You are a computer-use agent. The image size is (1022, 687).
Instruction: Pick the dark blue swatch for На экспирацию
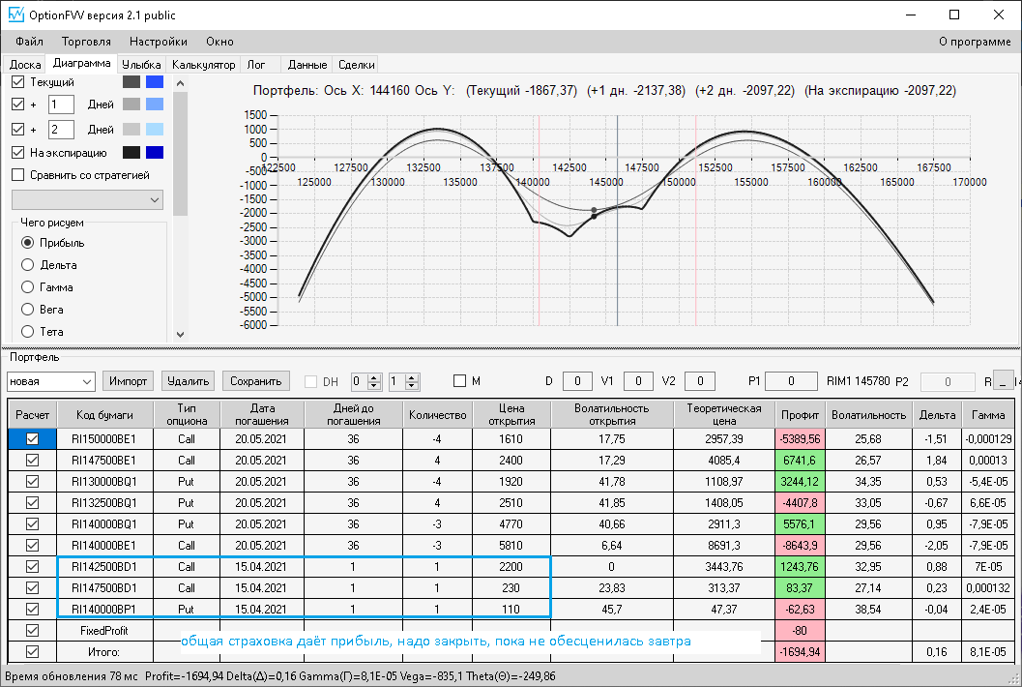[x=155, y=152]
